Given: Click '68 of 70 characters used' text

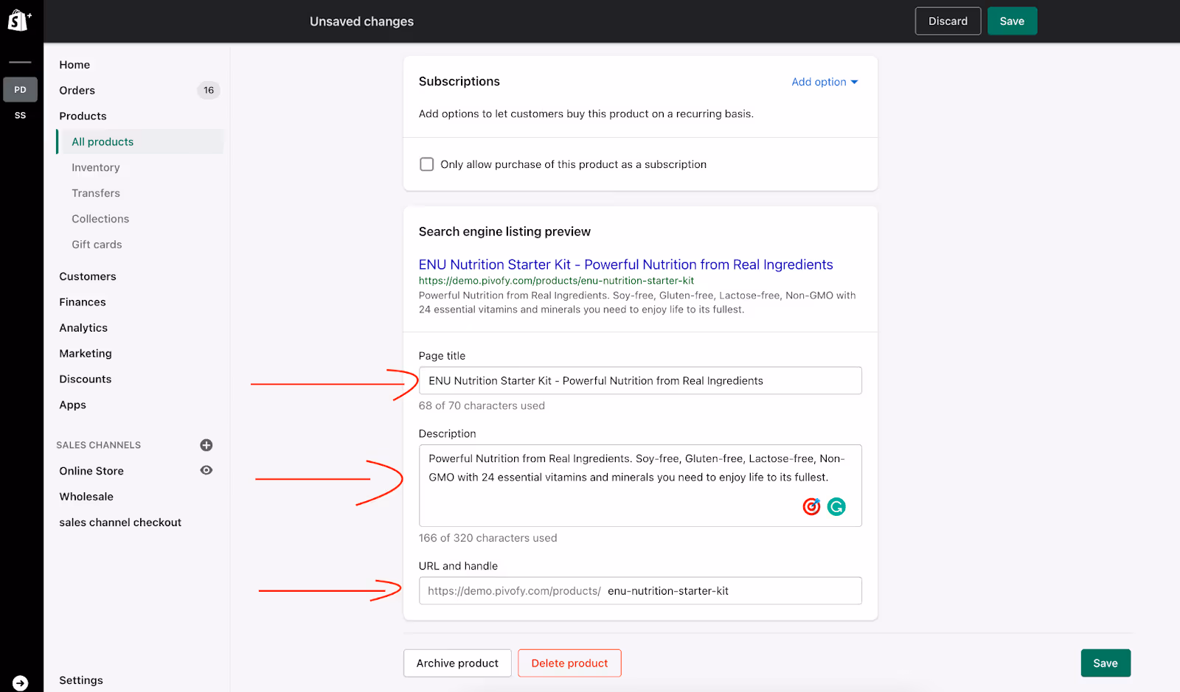Looking at the screenshot, I should (482, 406).
